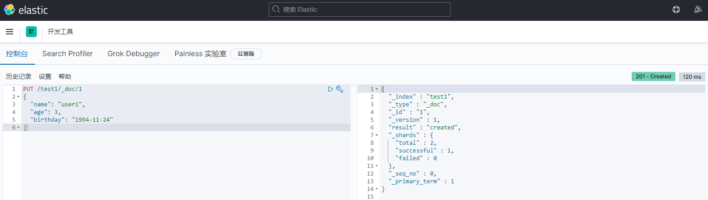
Task: Click the "name": "user1" line
Action: click(58, 105)
